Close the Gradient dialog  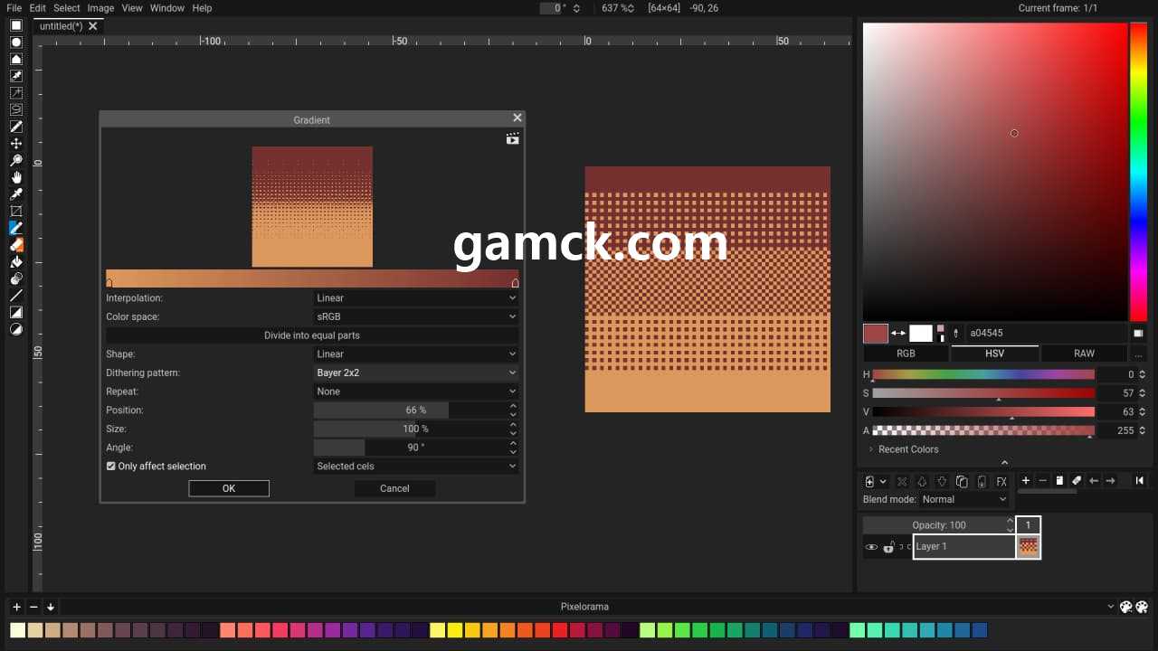click(517, 118)
